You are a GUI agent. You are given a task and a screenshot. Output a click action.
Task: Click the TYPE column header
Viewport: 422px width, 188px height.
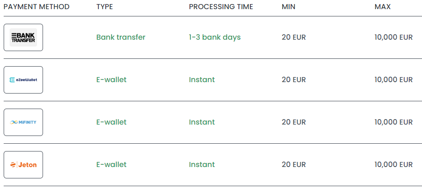pyautogui.click(x=105, y=7)
